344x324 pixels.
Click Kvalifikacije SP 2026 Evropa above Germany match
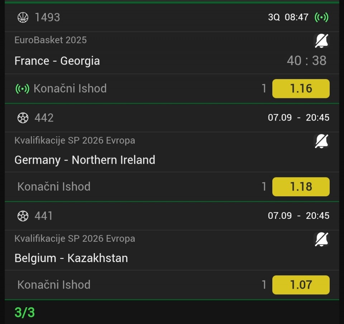coord(75,141)
